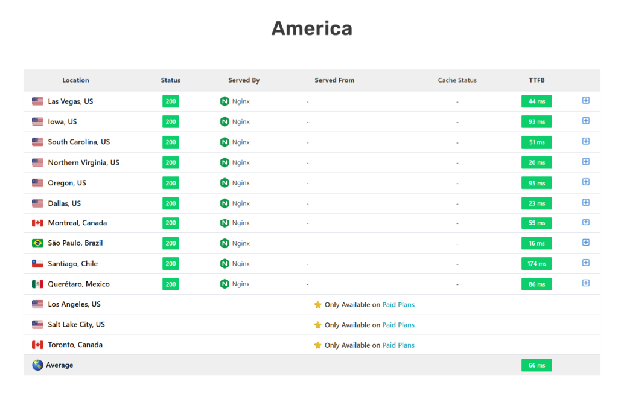Click the 200 status badge for Northern Virginia

coord(170,162)
